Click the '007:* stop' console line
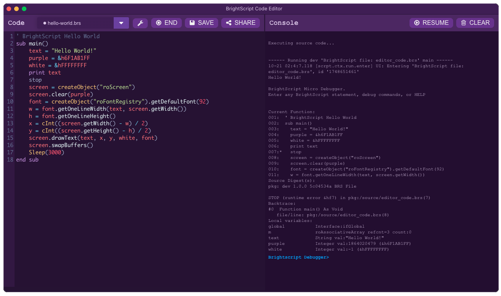Image resolution: width=501 pixels, height=296 pixels. 285,152
